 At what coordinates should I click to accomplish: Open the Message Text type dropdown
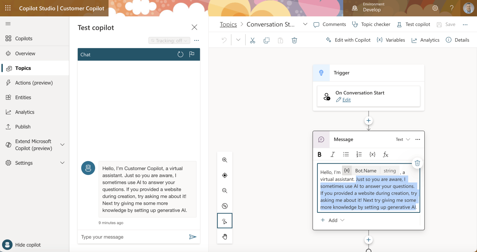[403, 140]
